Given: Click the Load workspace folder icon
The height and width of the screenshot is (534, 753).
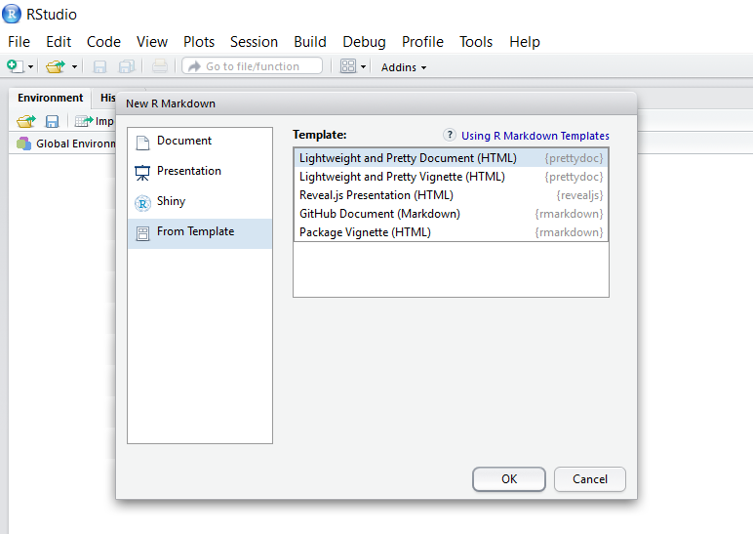Looking at the screenshot, I should [x=26, y=121].
